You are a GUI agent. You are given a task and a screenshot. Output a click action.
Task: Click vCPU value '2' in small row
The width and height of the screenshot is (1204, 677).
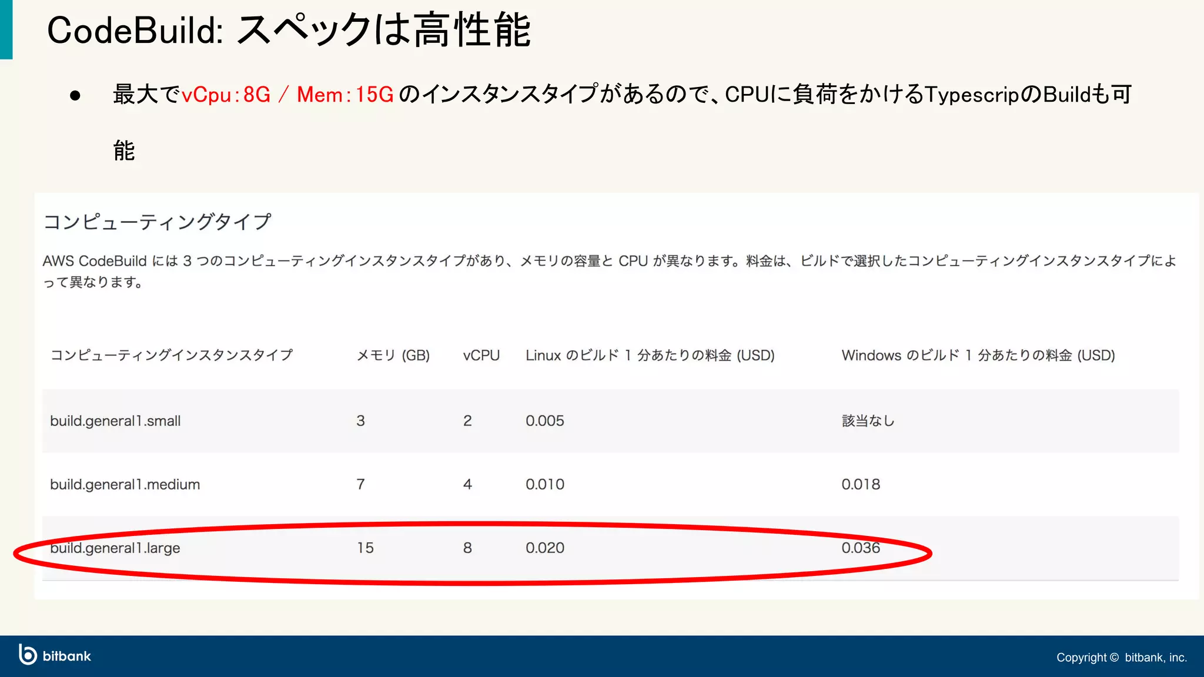point(467,421)
